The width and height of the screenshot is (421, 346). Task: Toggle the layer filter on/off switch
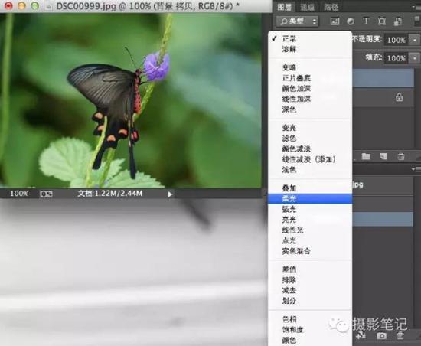(417, 21)
